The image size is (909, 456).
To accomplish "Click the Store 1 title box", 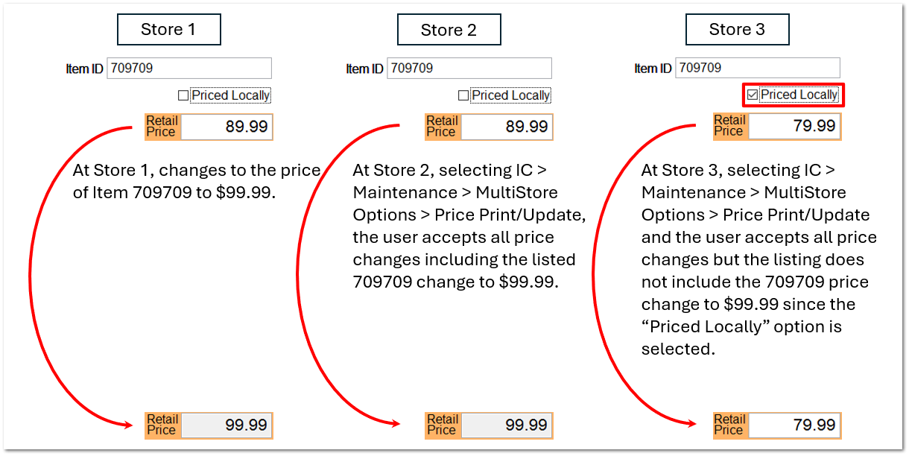I will click(x=168, y=29).
